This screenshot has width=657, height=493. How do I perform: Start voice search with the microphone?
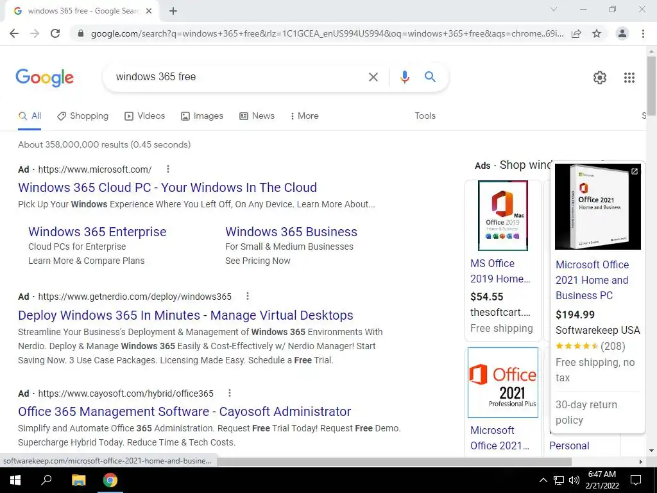pyautogui.click(x=404, y=77)
